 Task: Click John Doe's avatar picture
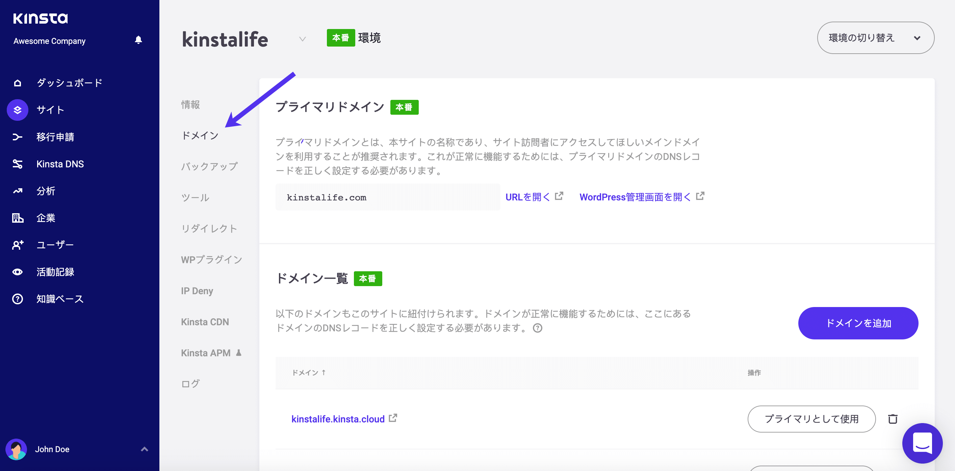pyautogui.click(x=16, y=449)
